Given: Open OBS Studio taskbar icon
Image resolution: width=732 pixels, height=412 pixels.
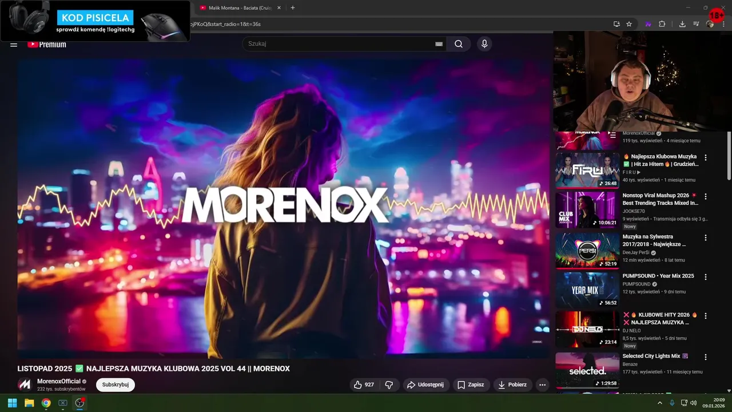Looking at the screenshot, I should 79,403.
